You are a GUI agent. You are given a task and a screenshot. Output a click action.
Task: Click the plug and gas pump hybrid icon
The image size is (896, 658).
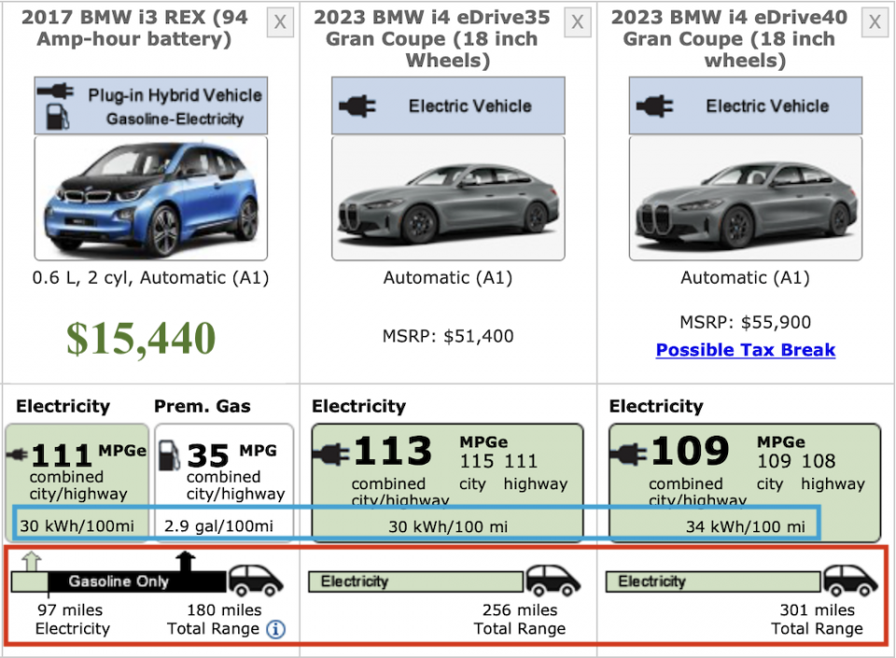coord(57,105)
